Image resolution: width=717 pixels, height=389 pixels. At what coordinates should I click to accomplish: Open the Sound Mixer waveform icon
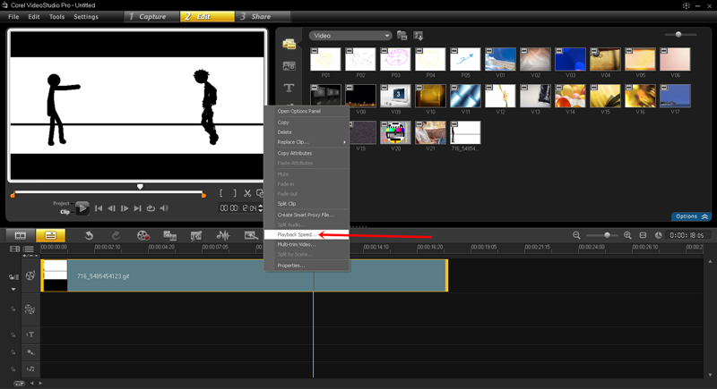tap(222, 235)
